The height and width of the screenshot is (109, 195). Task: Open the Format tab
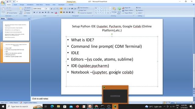(71, 5)
